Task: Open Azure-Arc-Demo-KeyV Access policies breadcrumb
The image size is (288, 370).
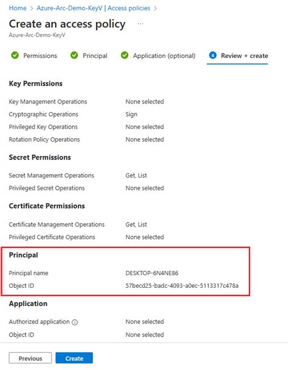Action: pos(94,8)
